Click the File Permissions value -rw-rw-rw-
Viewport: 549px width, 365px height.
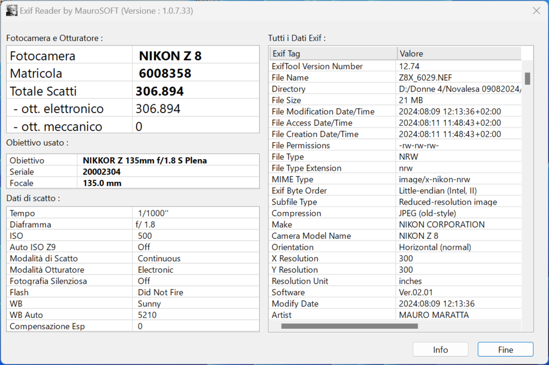pos(419,145)
